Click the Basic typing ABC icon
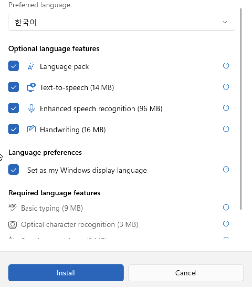The height and width of the screenshot is (287, 252). tap(13, 208)
